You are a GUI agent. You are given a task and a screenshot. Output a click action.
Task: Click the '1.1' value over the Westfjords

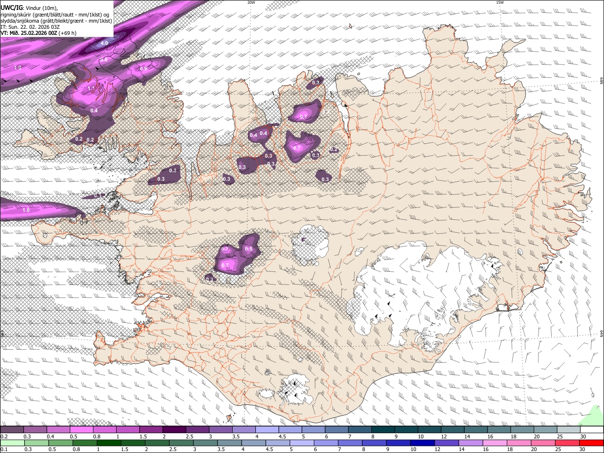tap(91, 88)
